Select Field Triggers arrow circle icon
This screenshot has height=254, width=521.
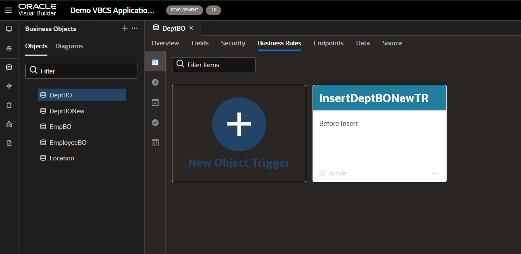[x=155, y=82]
